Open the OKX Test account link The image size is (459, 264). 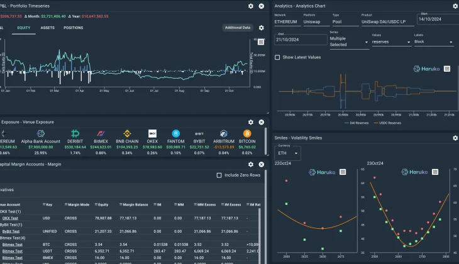pos(9,217)
